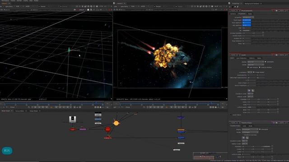
Task: Open the projection type dropdown
Action: [x=248, y=17]
